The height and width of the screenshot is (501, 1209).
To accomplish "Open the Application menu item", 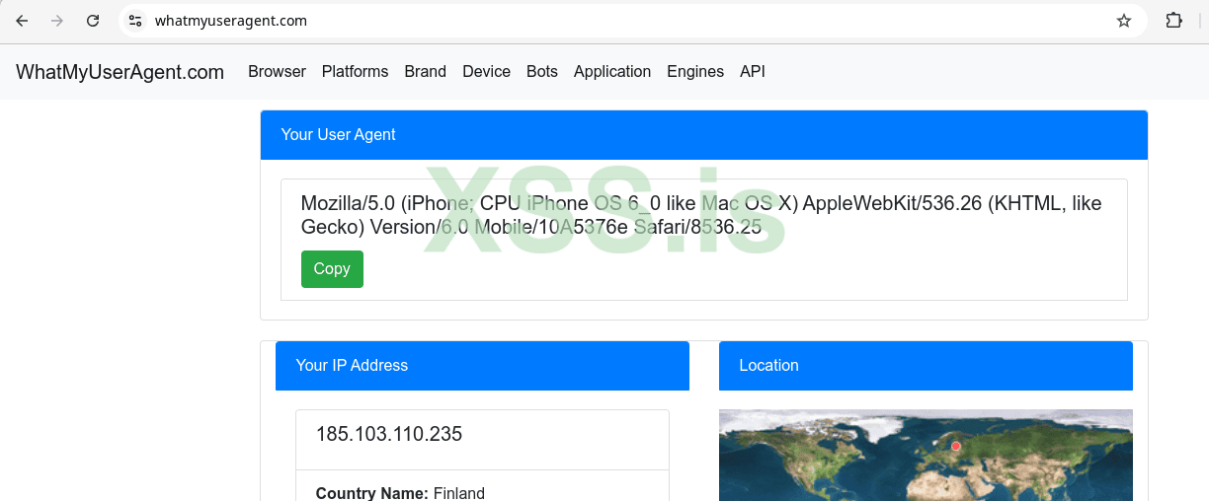I will point(612,72).
